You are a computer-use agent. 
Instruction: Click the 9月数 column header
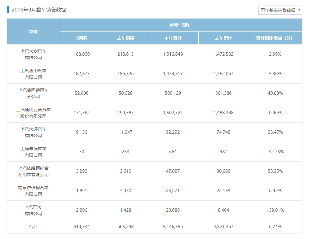82,38
